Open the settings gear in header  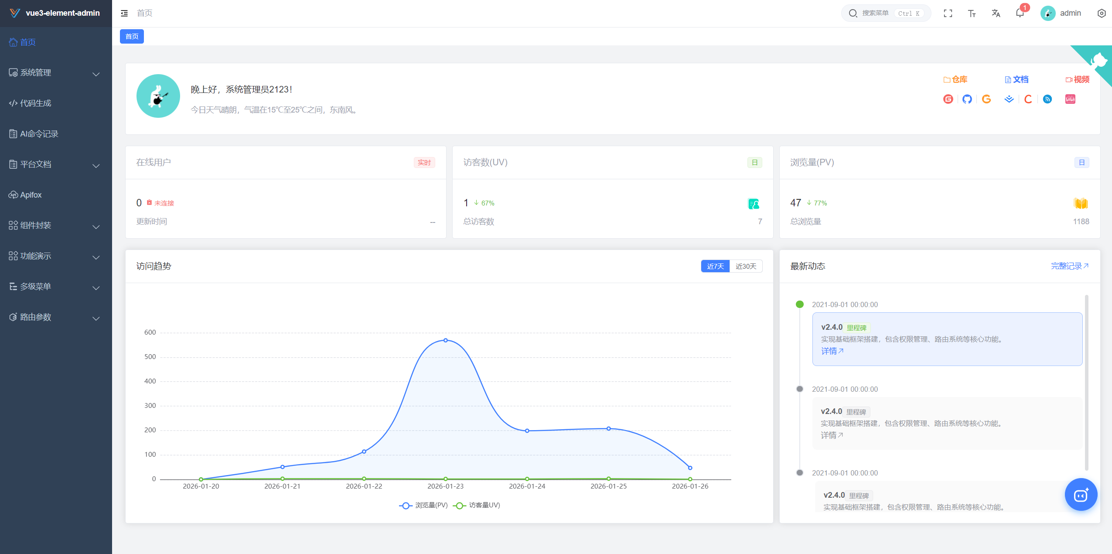(1101, 13)
